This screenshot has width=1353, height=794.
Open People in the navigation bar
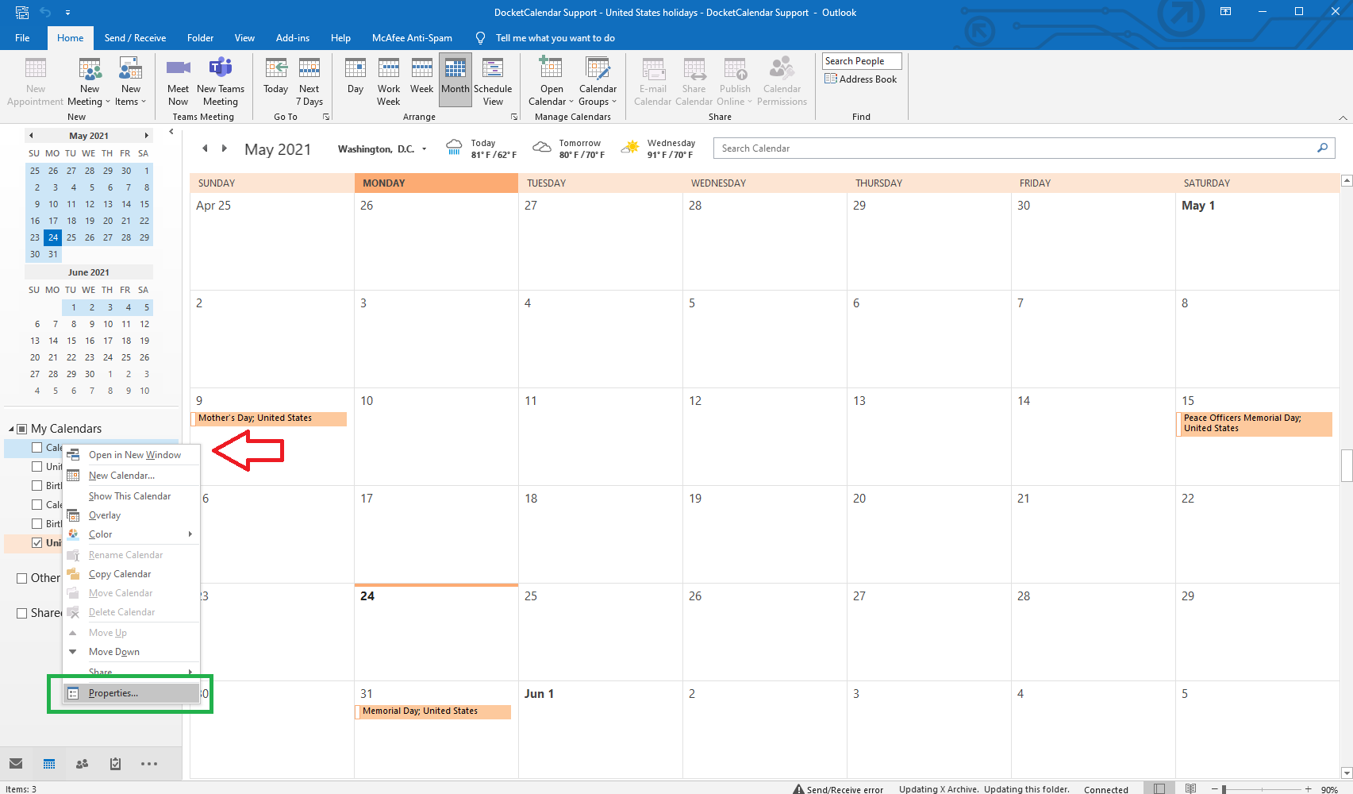82,764
